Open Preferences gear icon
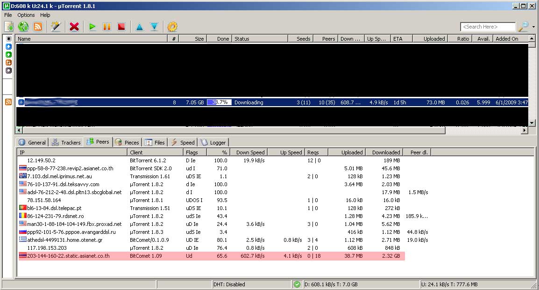The height and width of the screenshot is (290, 539). point(172,27)
